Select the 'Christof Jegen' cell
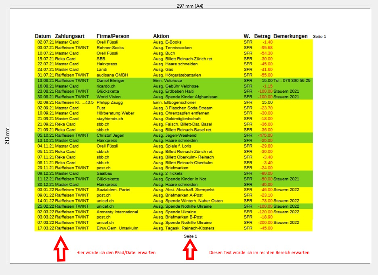This screenshot has width=378, height=275. 110,135
